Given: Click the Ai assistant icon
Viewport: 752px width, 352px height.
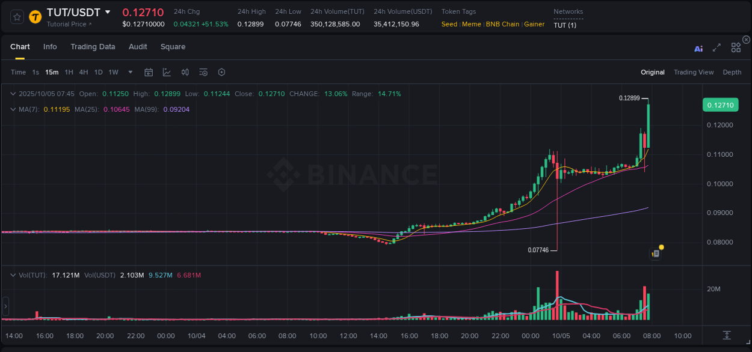Looking at the screenshot, I should [x=698, y=48].
